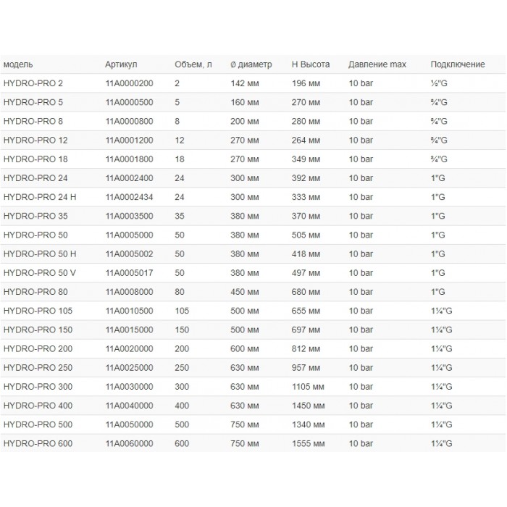Select the model cell 'HYDRO-PRO 105'
The height and width of the screenshot is (507, 507).
38,311
